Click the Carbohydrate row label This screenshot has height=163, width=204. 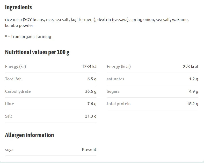[x=18, y=91]
